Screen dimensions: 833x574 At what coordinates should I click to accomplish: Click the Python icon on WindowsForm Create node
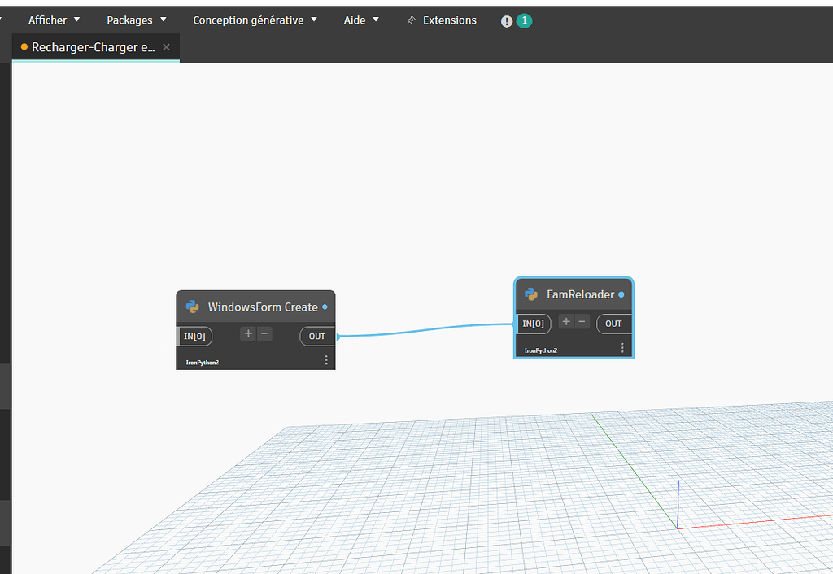tap(193, 307)
